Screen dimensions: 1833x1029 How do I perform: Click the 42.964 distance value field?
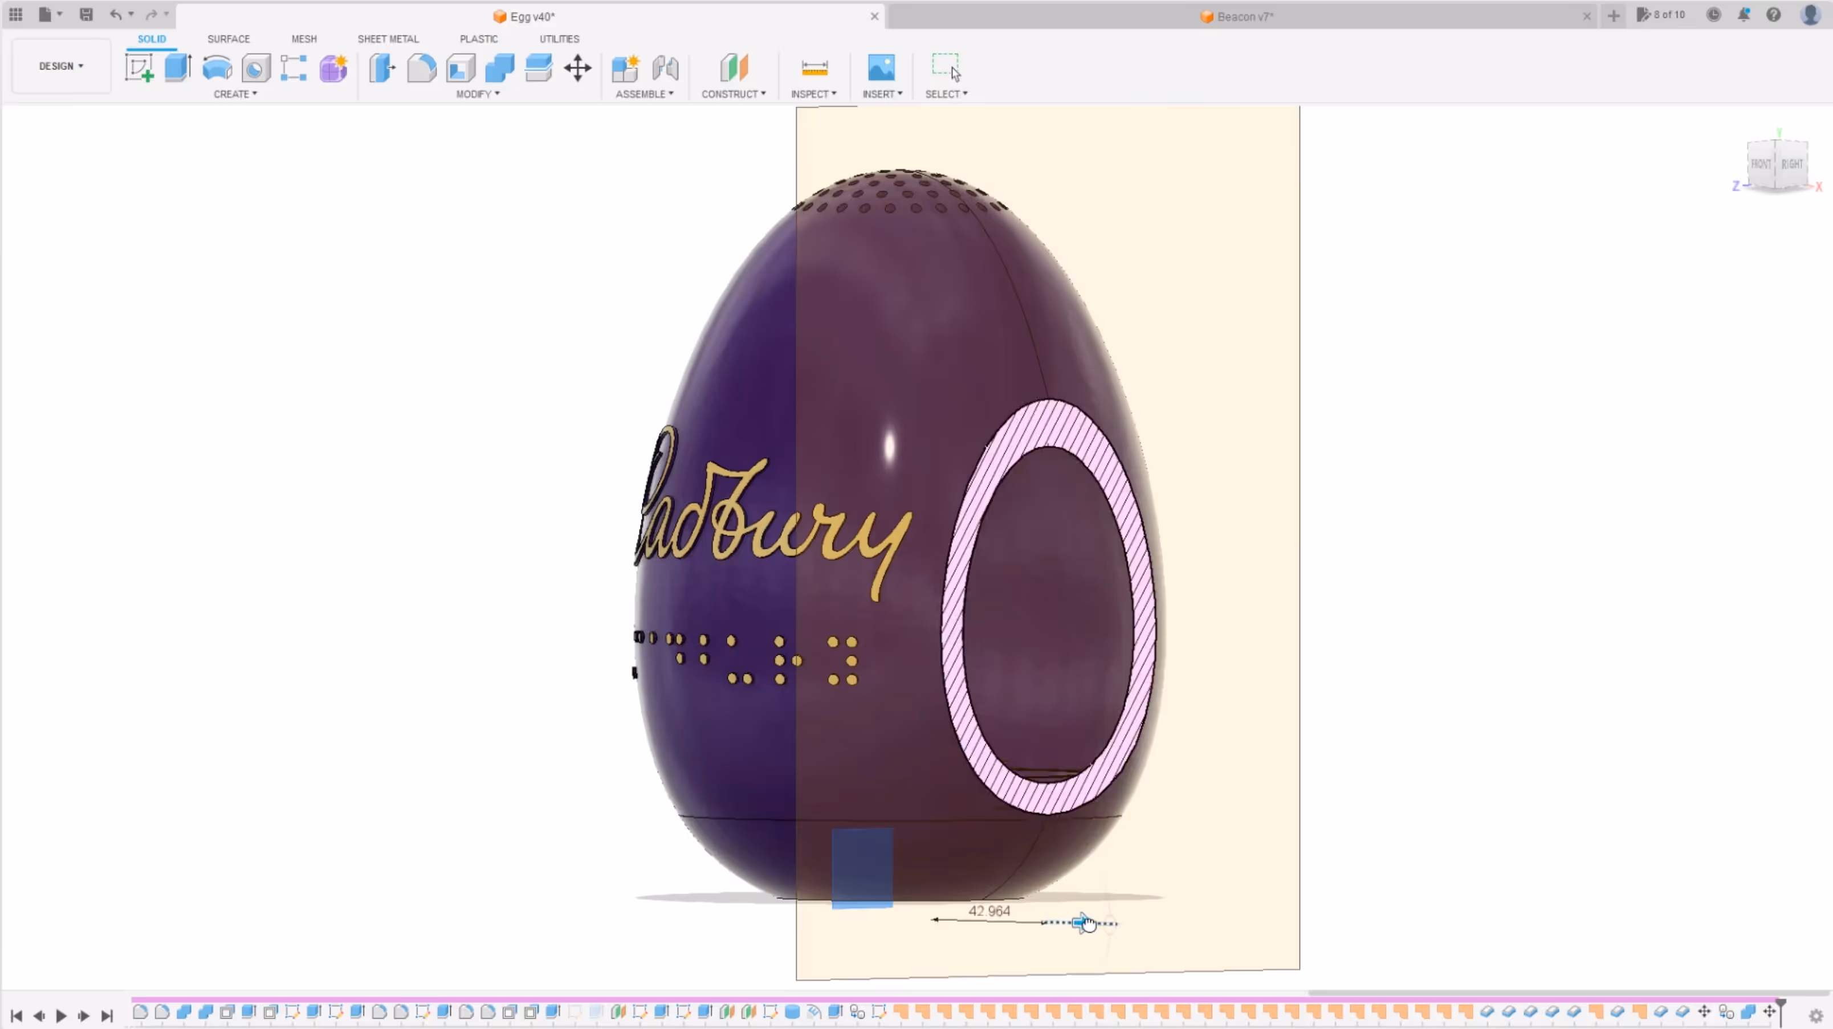989,911
